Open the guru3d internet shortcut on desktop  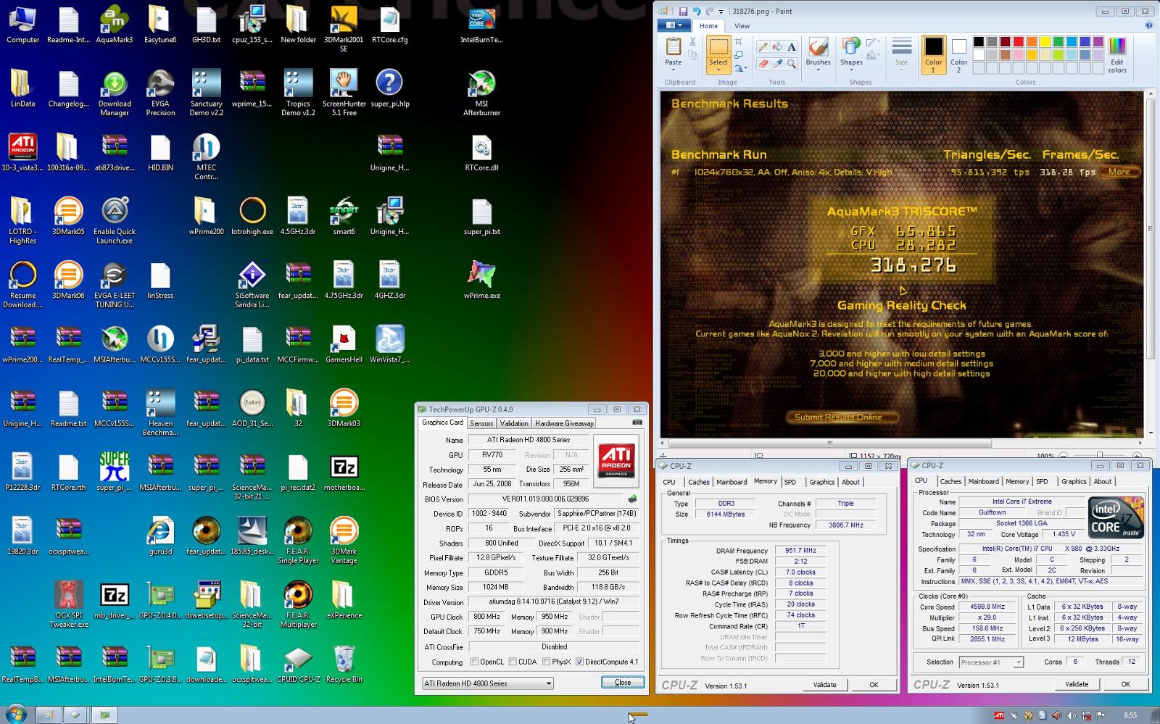[160, 536]
